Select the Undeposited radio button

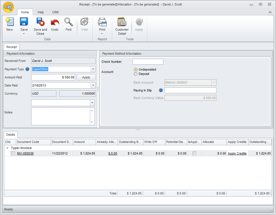click(136, 70)
